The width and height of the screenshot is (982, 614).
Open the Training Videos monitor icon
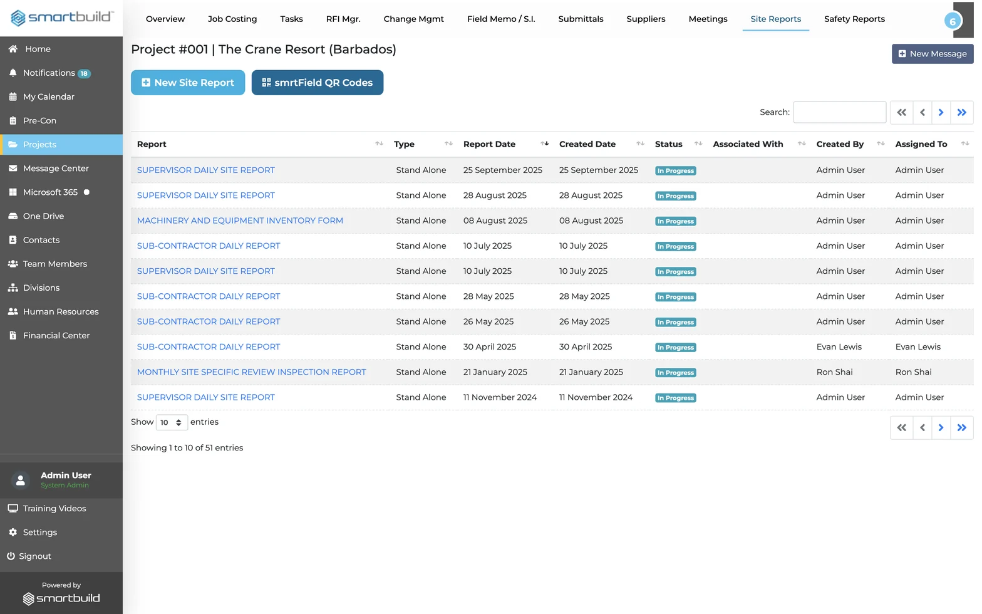(x=13, y=508)
